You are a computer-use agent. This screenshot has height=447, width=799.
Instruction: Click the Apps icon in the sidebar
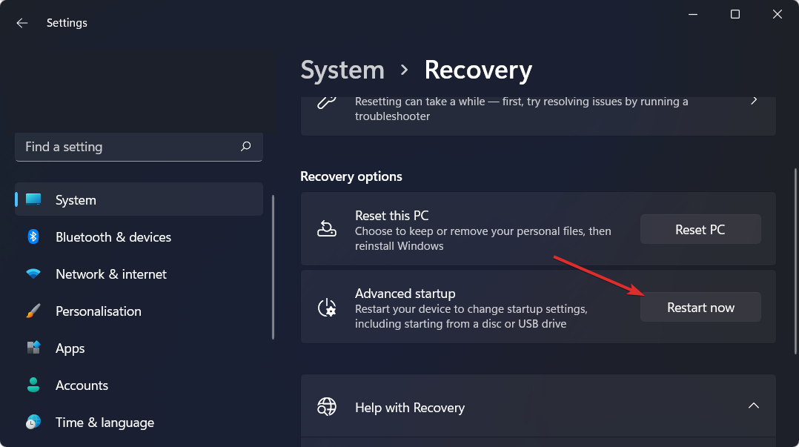33,348
